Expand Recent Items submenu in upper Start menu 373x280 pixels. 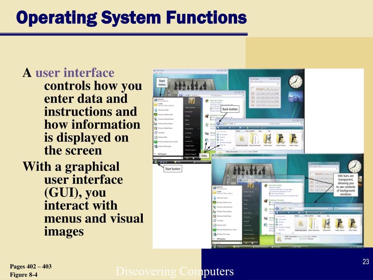(192, 129)
